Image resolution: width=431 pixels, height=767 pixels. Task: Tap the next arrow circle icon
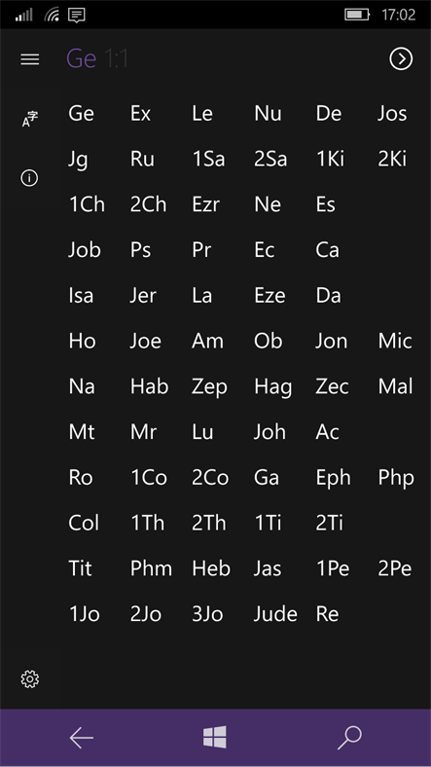[401, 59]
